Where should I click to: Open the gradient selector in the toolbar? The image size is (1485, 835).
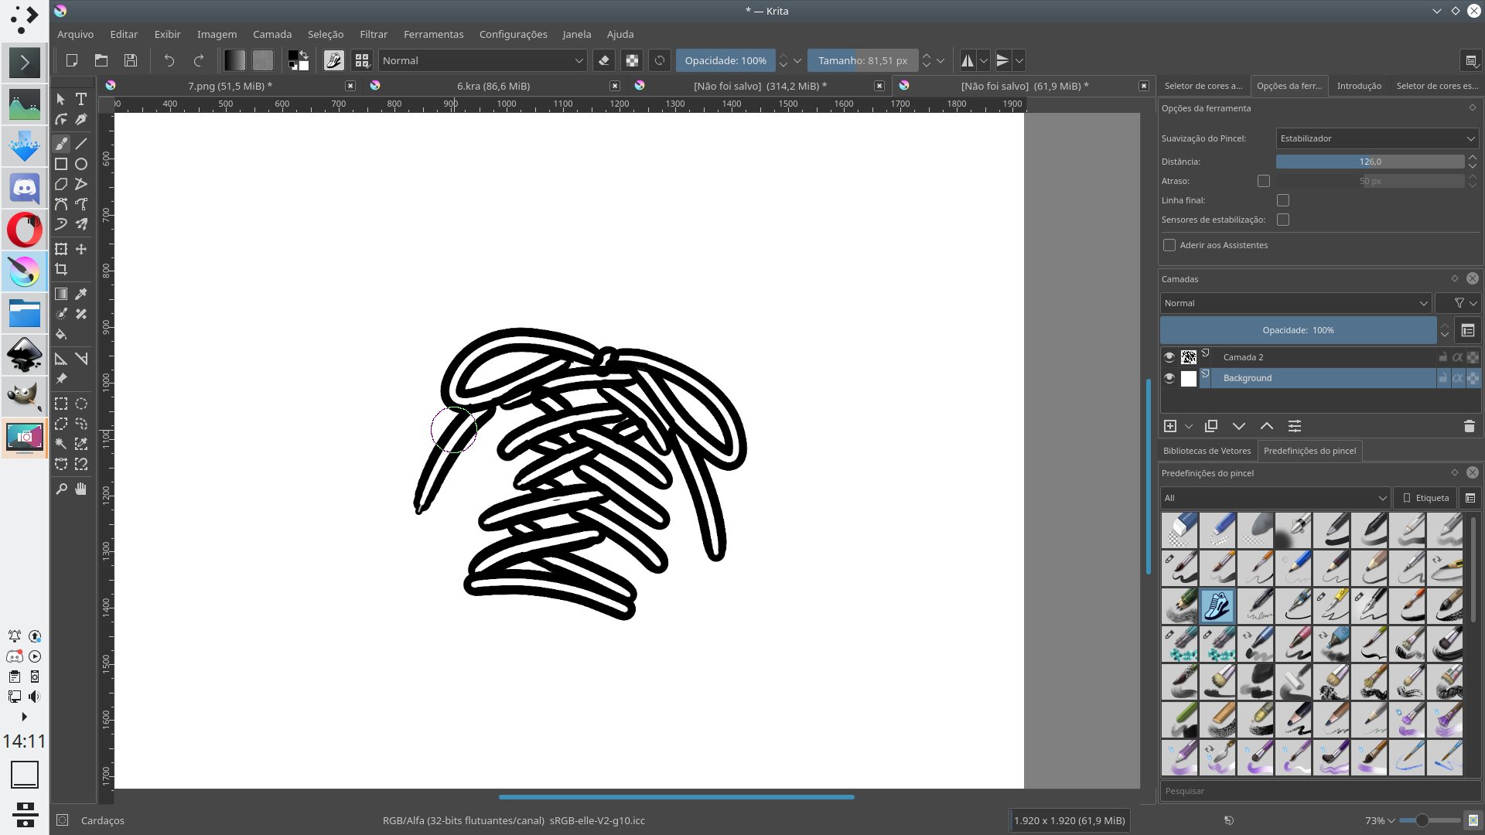pos(234,60)
